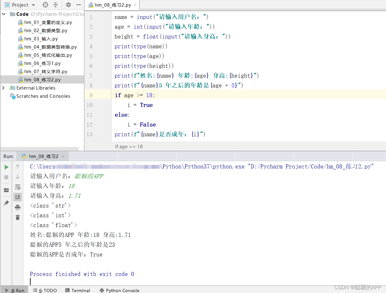Click 'i = False' code line
The width and height of the screenshot is (386, 293).
pos(142,125)
